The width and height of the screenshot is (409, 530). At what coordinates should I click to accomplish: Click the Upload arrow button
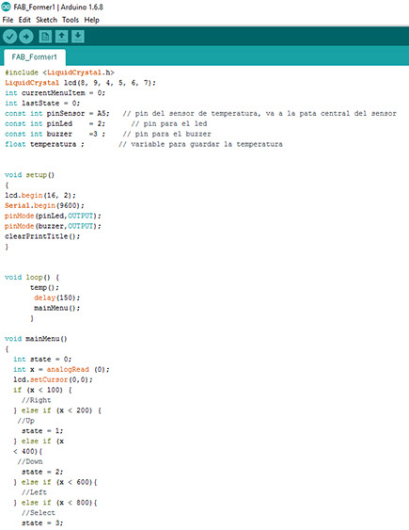click(x=26, y=37)
